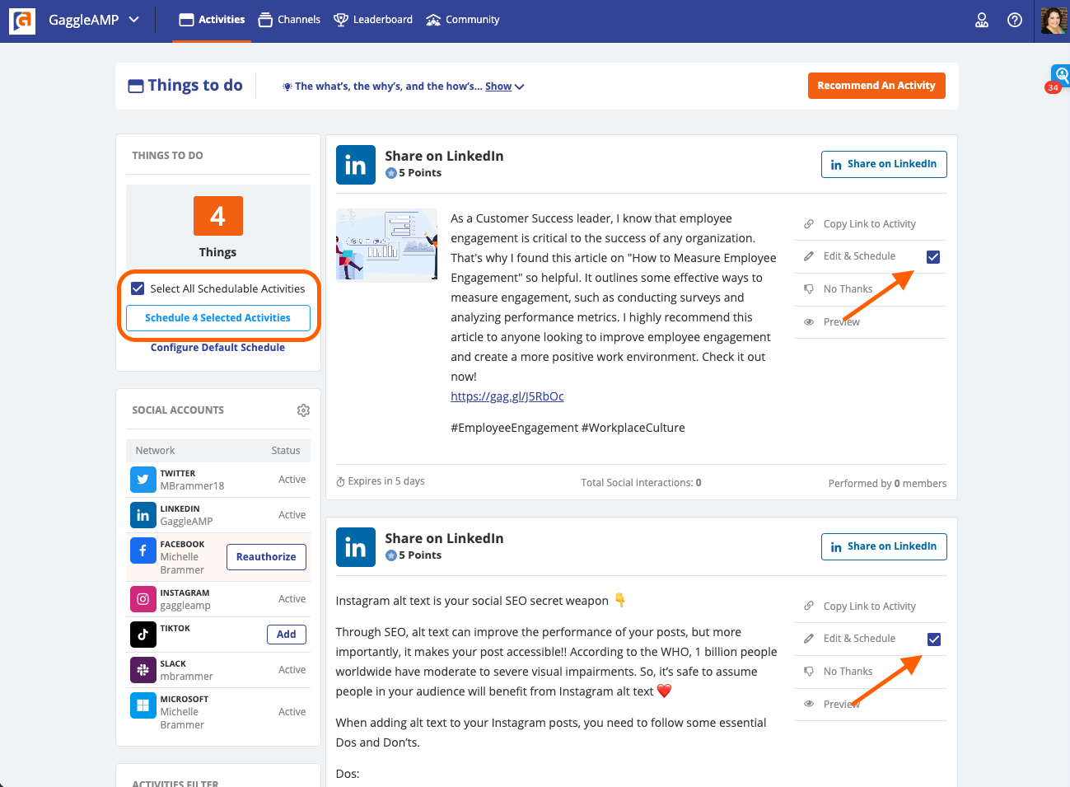This screenshot has height=787, width=1070.
Task: Click the points star icon on Instagram alt text post
Action: point(391,555)
